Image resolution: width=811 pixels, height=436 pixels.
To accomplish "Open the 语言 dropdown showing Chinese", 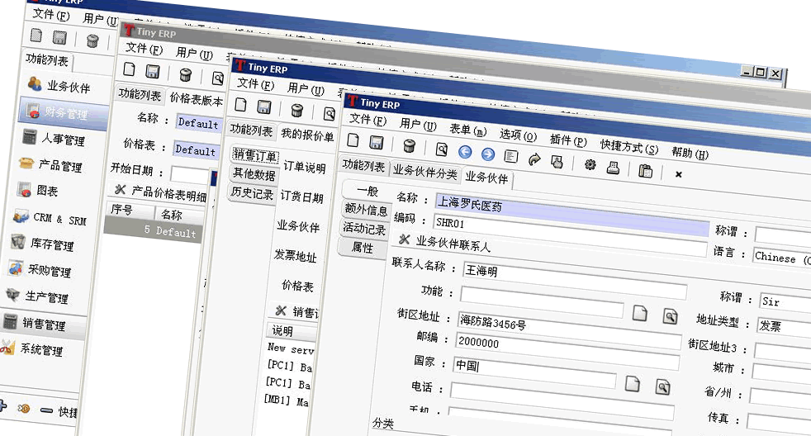I will [781, 258].
